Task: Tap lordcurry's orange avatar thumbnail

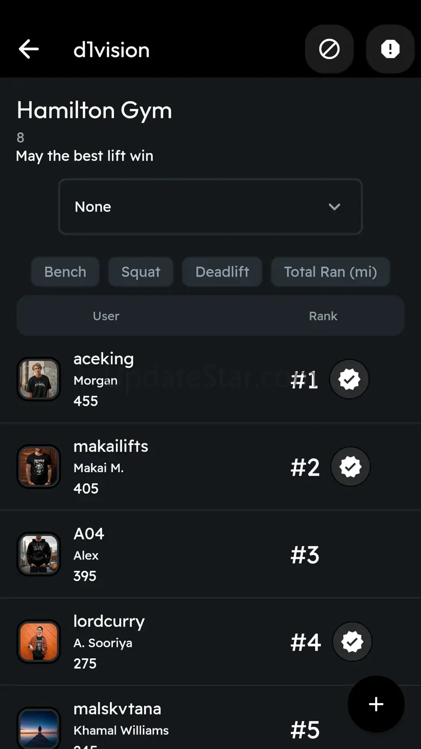Action: pyautogui.click(x=39, y=642)
